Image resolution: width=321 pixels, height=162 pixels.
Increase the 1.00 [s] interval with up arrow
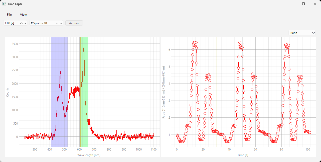click(21, 23)
